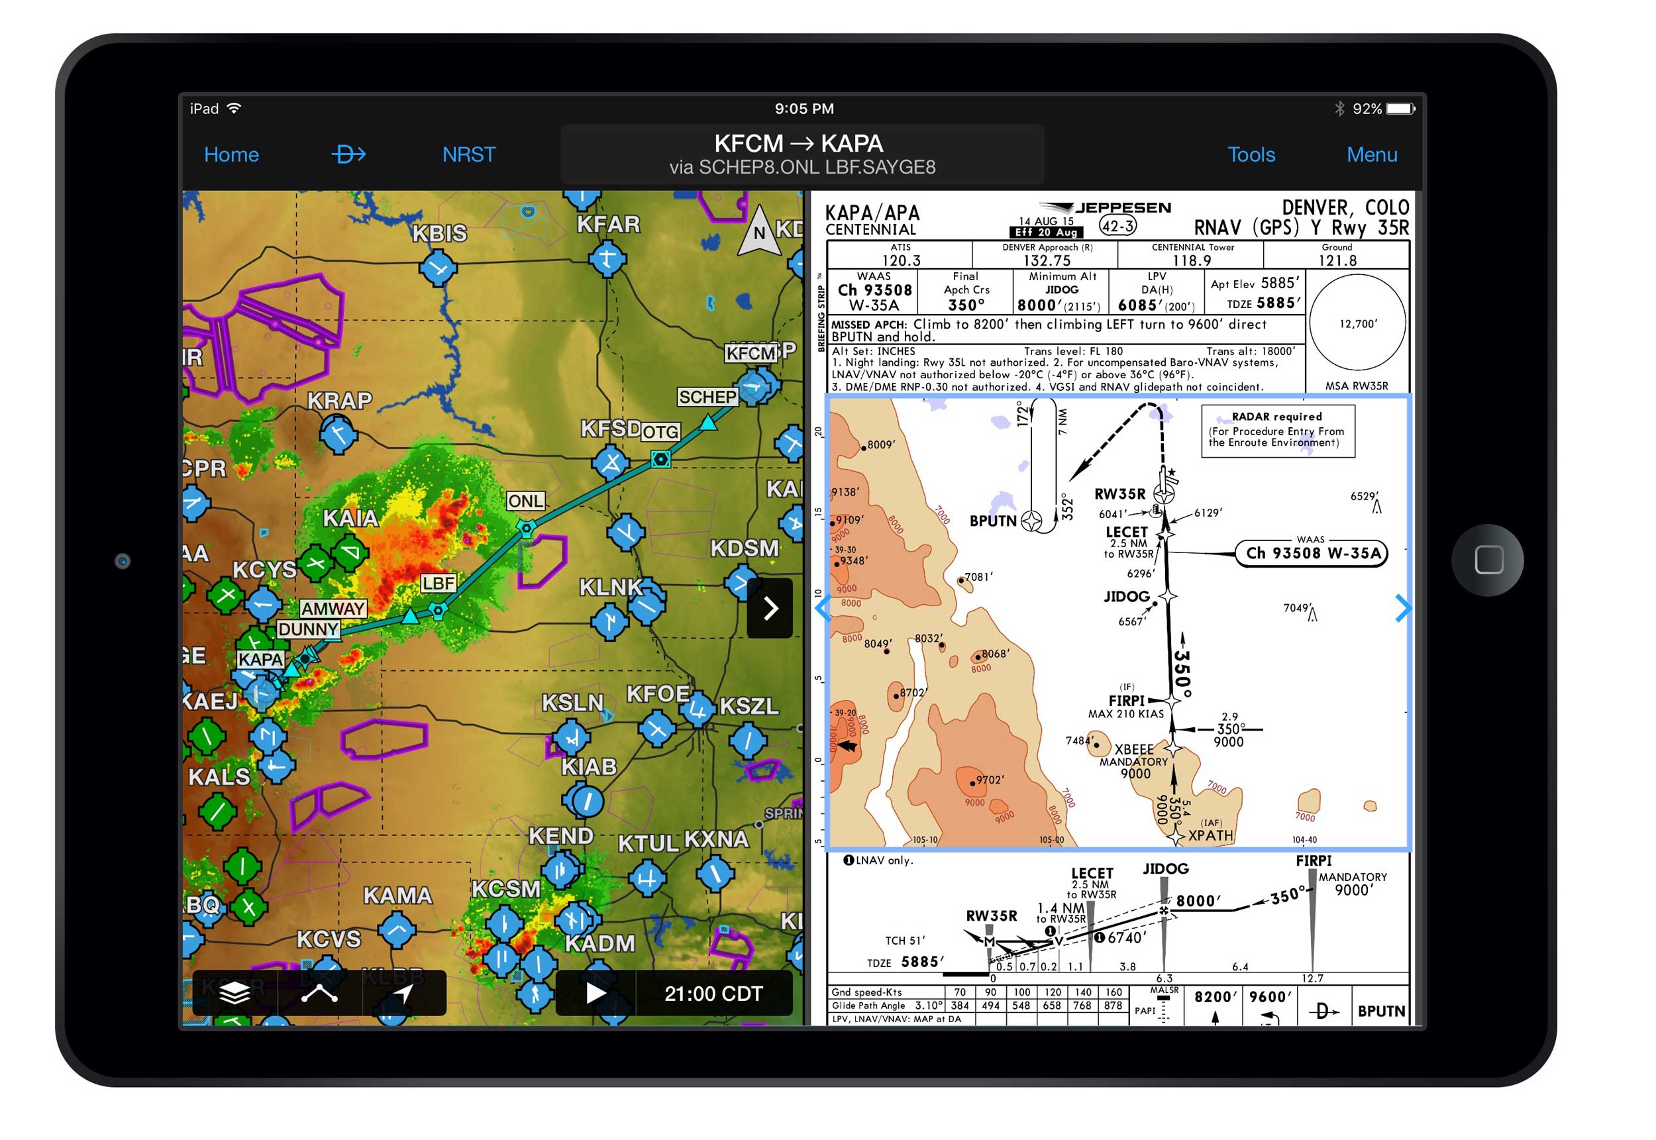This screenshot has width=1656, height=1140.
Task: Play the weather radar animation
Action: pyautogui.click(x=595, y=992)
